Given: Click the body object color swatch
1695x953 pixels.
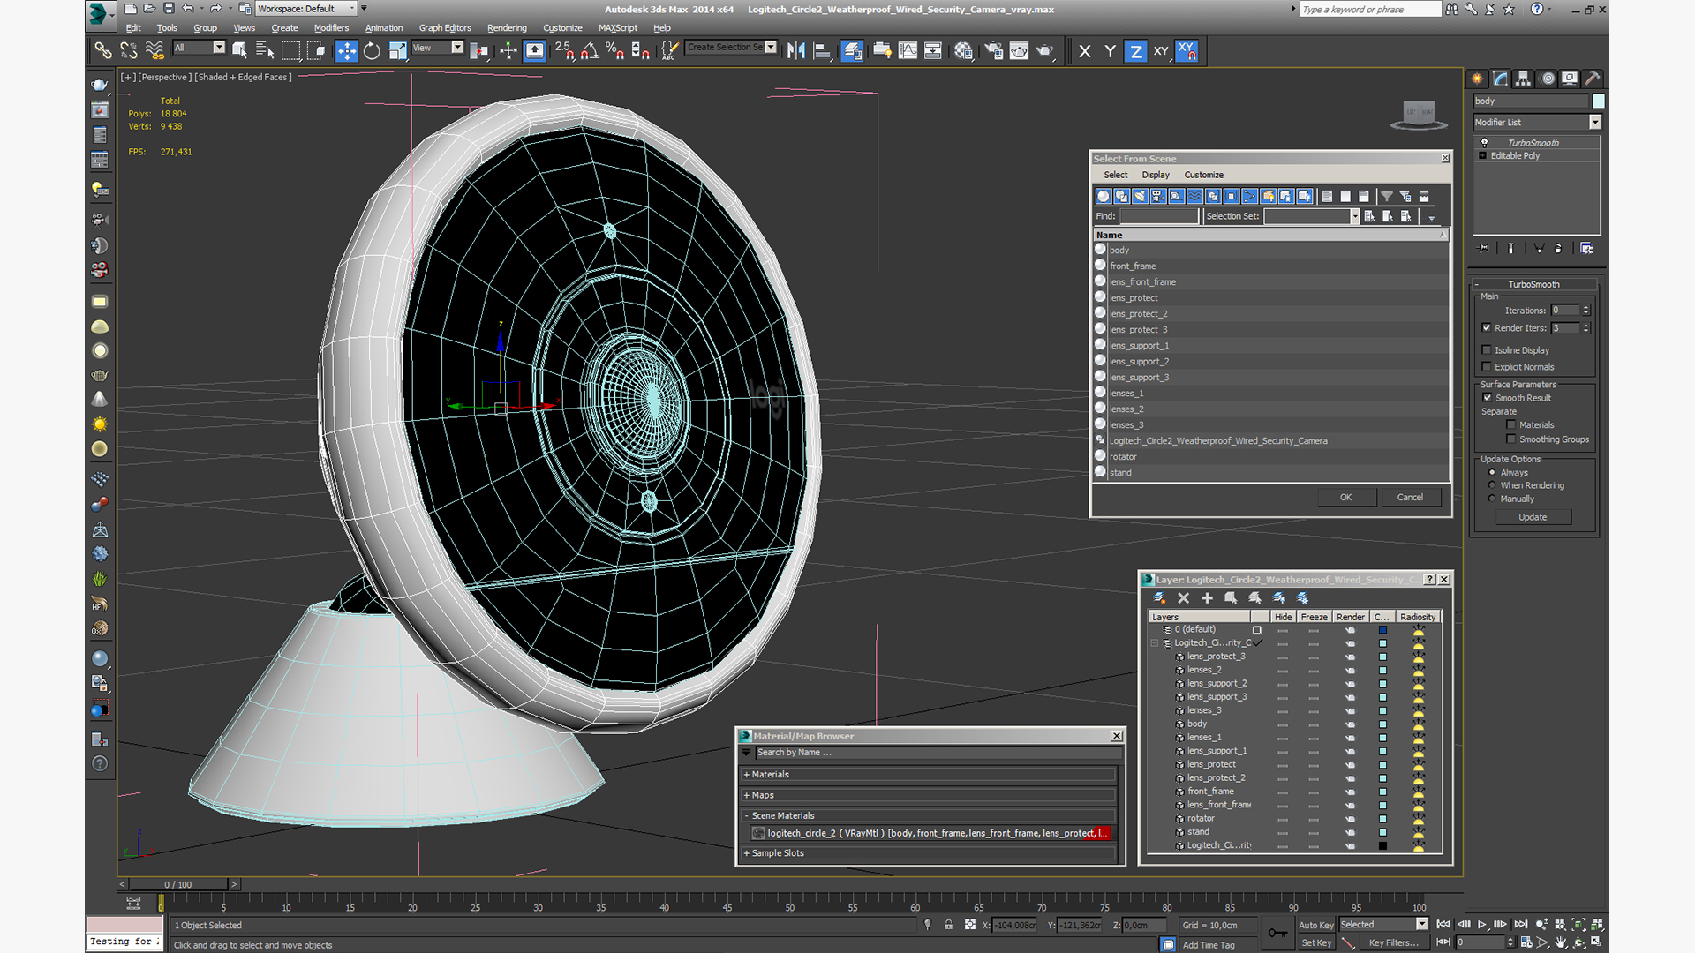Looking at the screenshot, I should point(1598,101).
